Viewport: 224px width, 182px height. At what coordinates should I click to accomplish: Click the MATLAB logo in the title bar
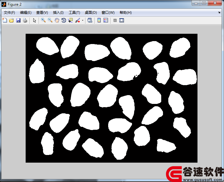(x=4, y=4)
